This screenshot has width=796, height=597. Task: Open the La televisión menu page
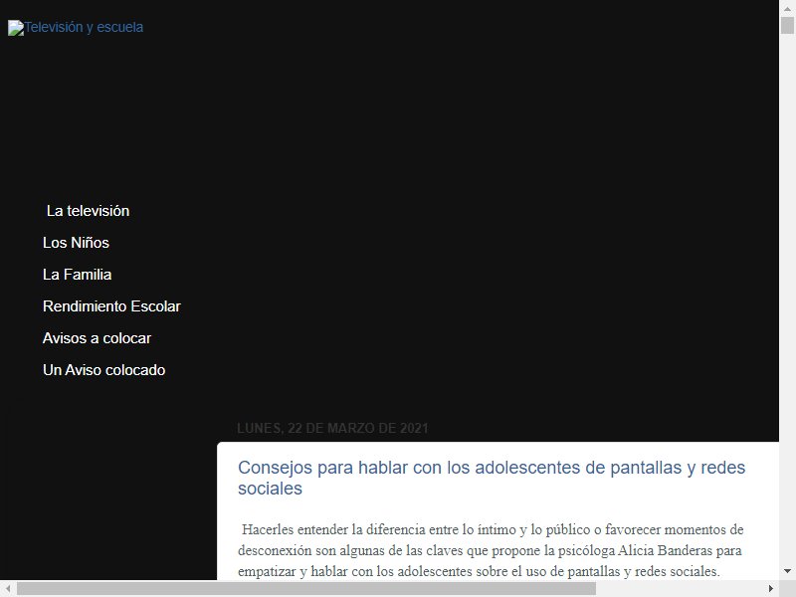(88, 211)
